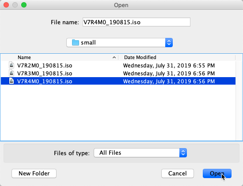
Task: Open the All Files type combo box
Action: (140, 153)
